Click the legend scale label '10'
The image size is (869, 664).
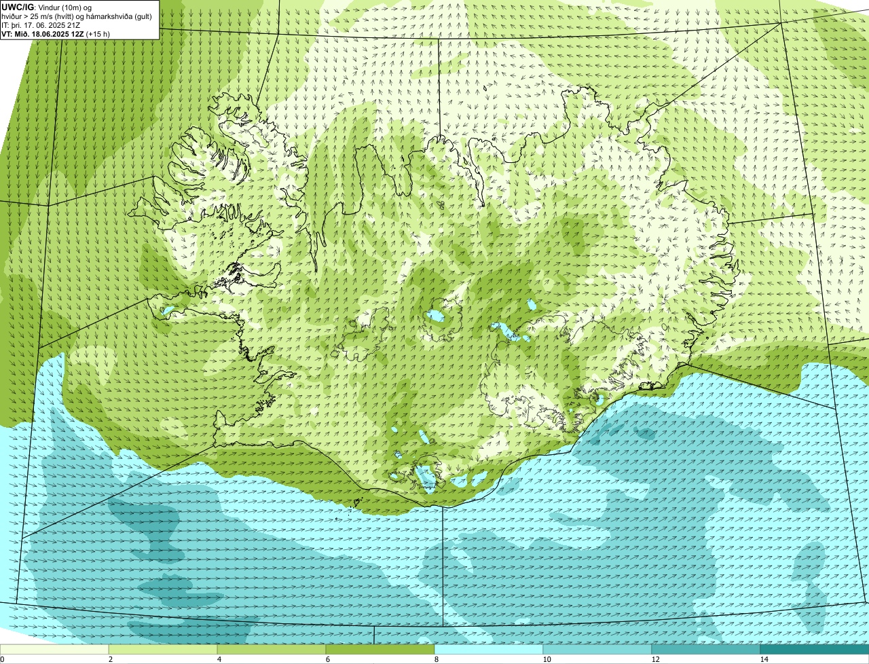[x=547, y=659]
